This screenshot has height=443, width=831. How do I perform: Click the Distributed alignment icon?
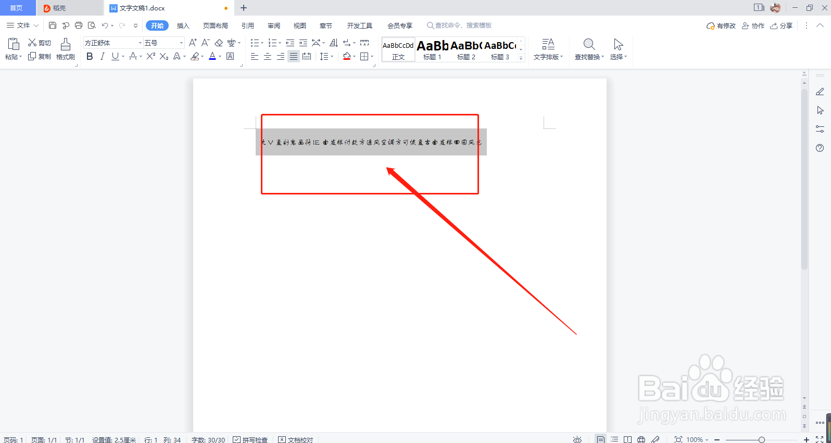point(307,56)
